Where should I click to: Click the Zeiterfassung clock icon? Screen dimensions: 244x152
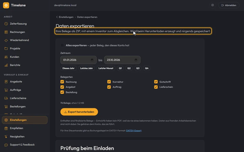point(6,24)
